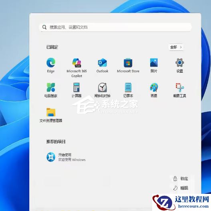Click the 欢迎使用 Windows subtitle text
This screenshot has height=211, width=211.
point(72,160)
